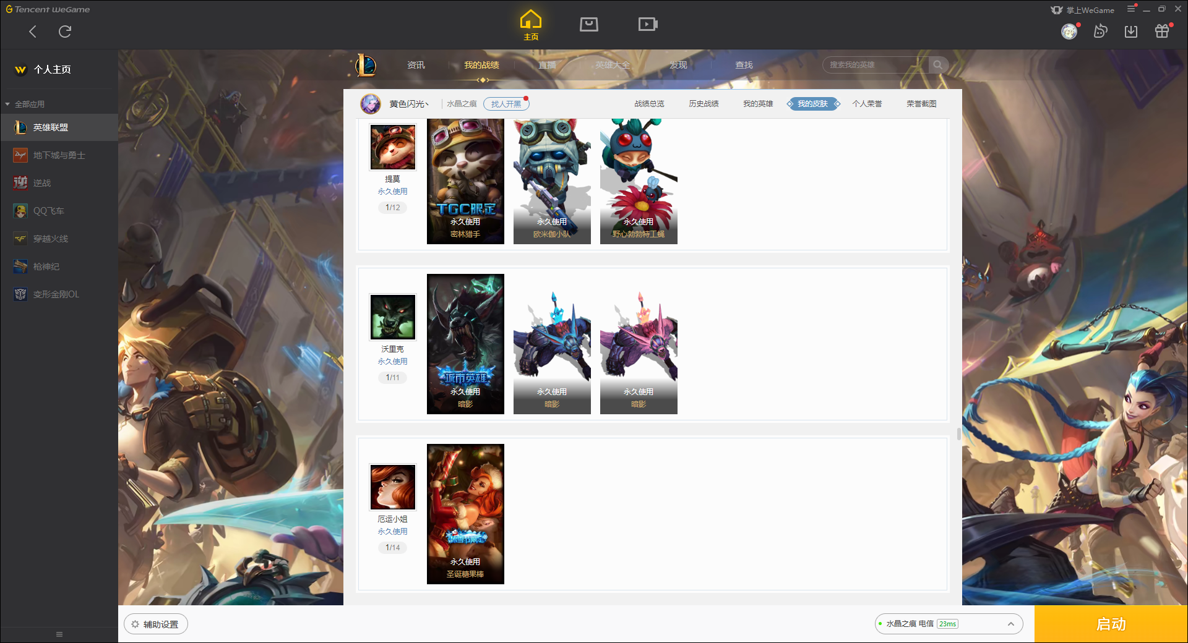Click the 1/14 skin count for 厄运小姐
1188x643 pixels.
pyautogui.click(x=392, y=548)
